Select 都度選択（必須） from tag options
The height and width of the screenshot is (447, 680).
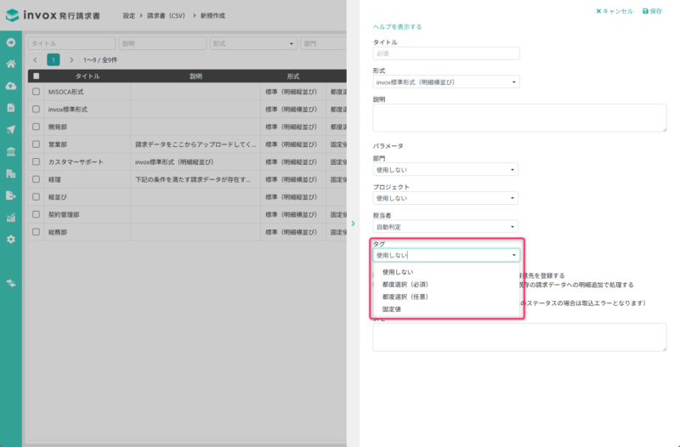pos(405,284)
